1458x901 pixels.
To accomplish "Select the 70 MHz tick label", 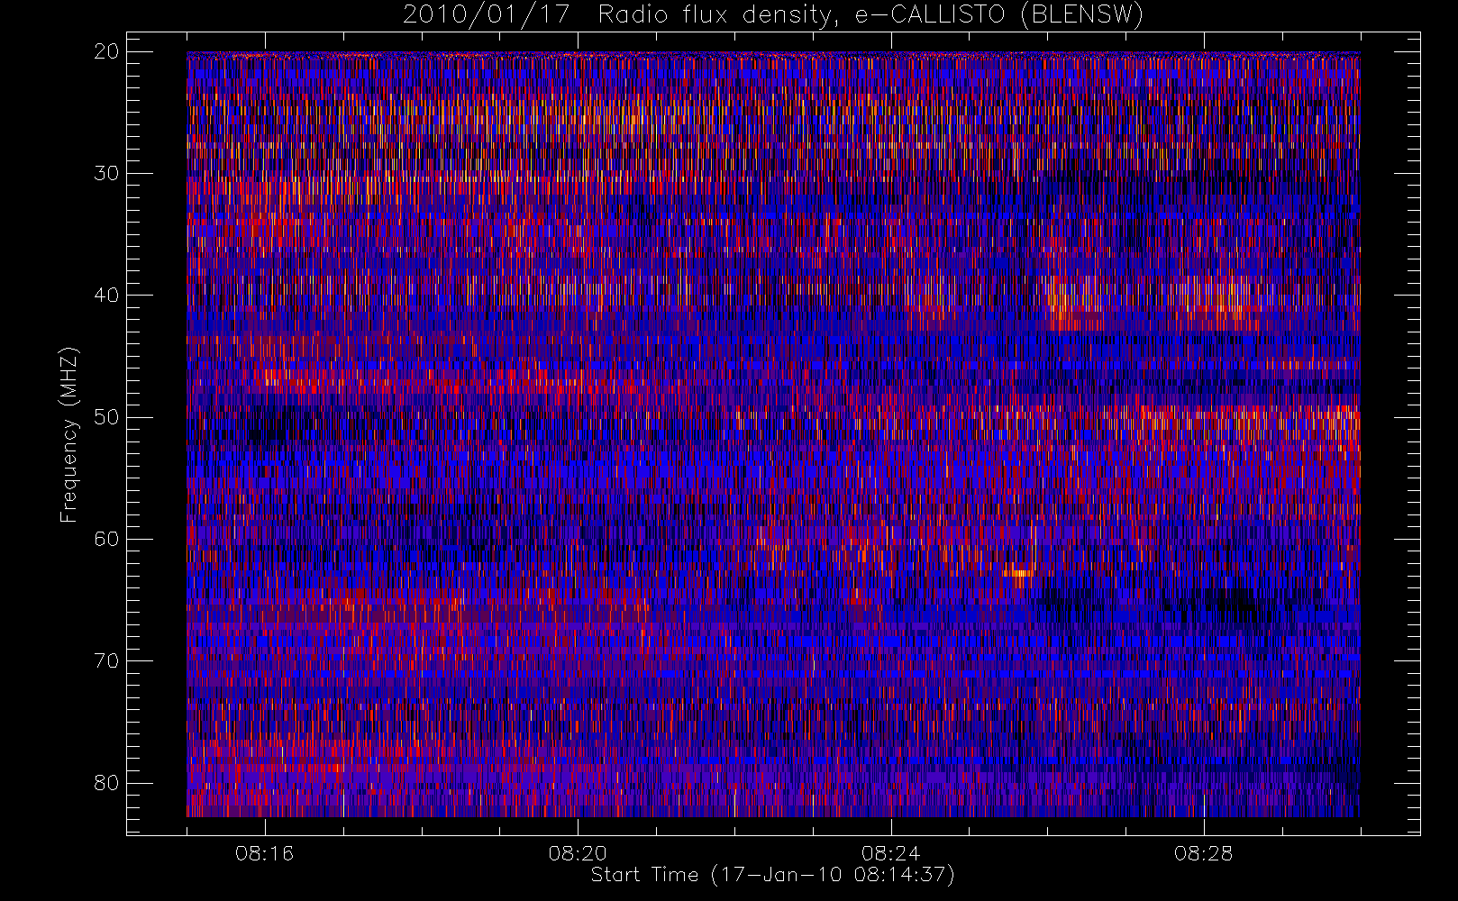I will 106,660.
